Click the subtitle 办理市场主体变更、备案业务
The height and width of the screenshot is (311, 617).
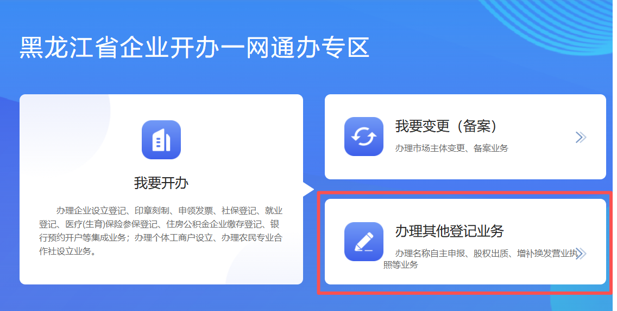point(452,148)
